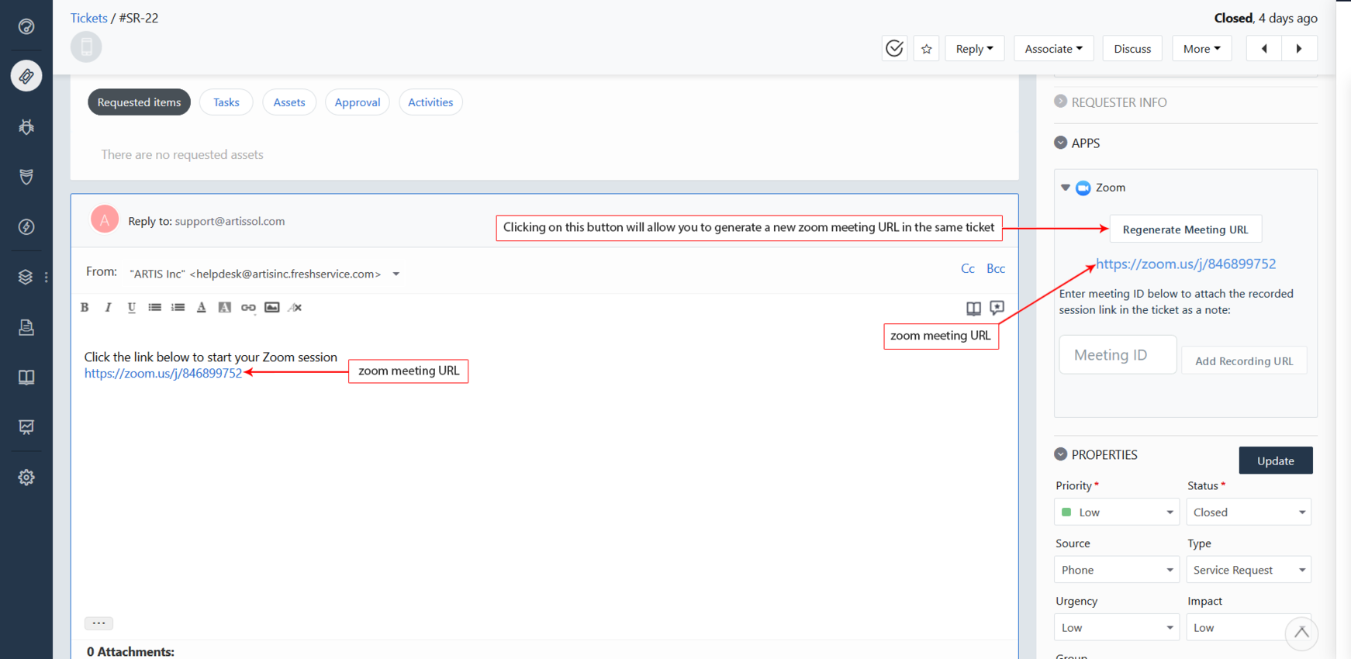The image size is (1351, 659).
Task: Open the More dropdown
Action: coord(1201,48)
